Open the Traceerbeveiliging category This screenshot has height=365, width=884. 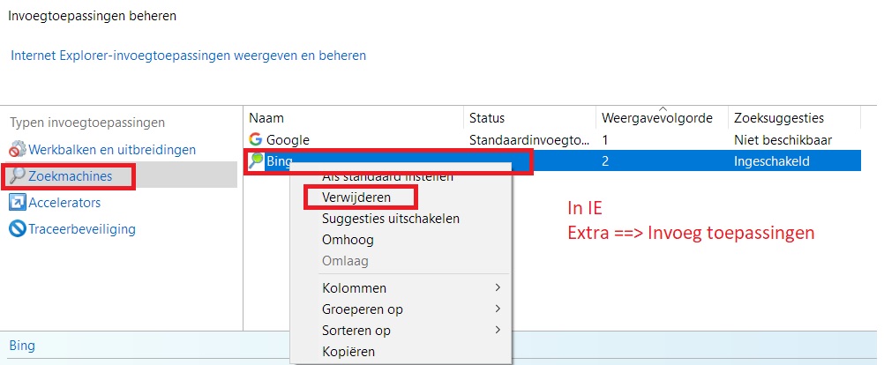pos(82,229)
